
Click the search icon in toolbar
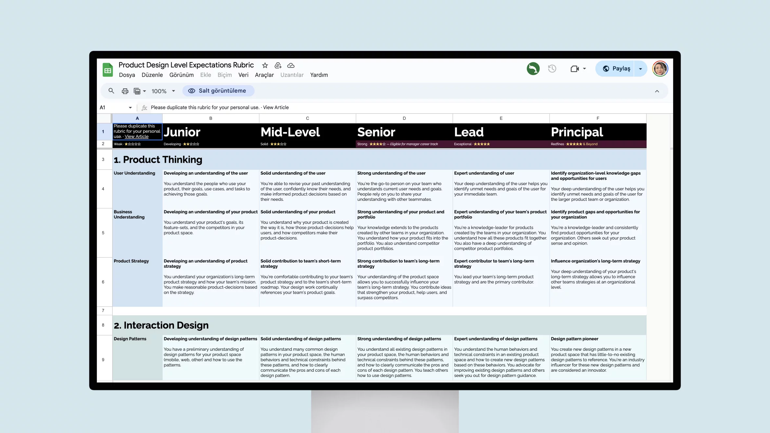(x=112, y=90)
